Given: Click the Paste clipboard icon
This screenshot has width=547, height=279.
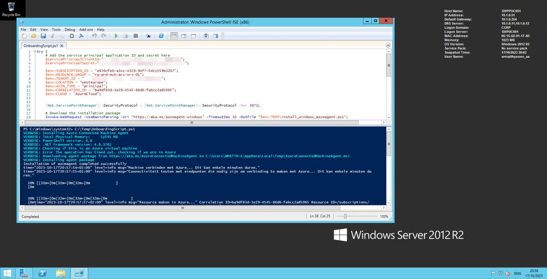Looking at the screenshot, I should tap(72, 36).
